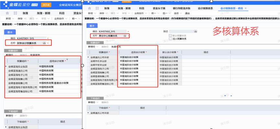
Task: Open the apps grid icon in 责任中心核算体系 window
Action: click(x=97, y=8)
